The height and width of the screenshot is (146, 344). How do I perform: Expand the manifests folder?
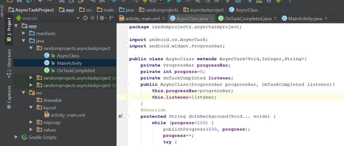click(24, 33)
